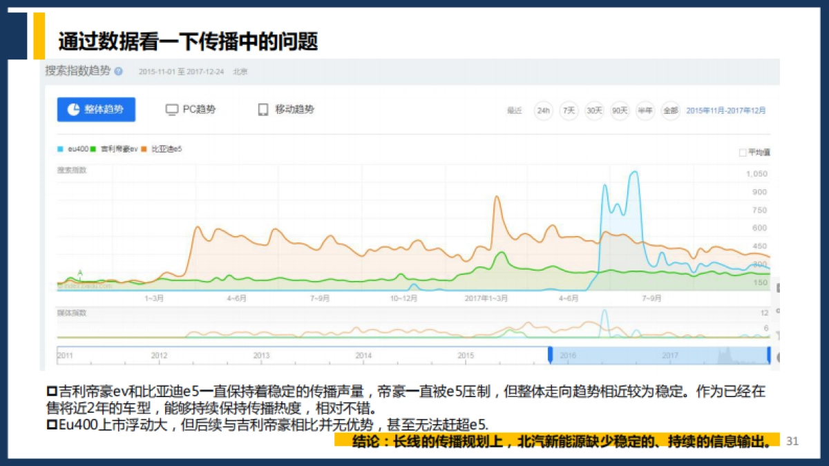Switch to the PC趋势 tab

(x=190, y=109)
